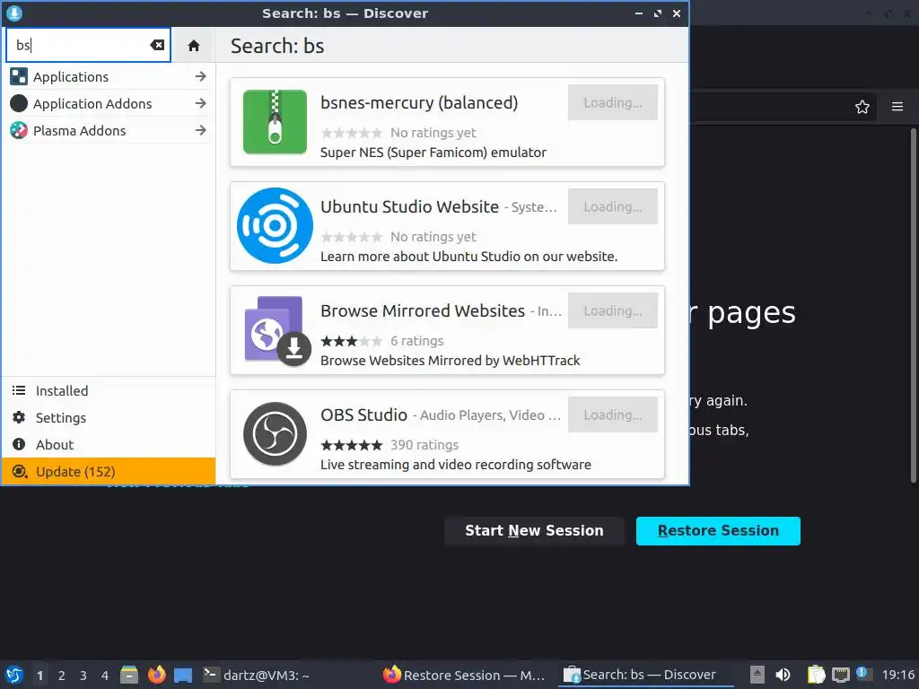Click the Super NES emulator description text
The height and width of the screenshot is (689, 919).
pyautogui.click(x=433, y=153)
